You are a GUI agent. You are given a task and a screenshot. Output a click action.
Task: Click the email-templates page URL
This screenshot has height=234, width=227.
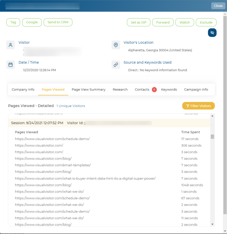pos(53,165)
